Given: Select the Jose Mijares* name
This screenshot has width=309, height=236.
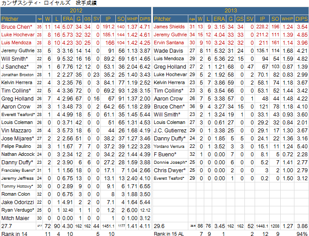Looking at the screenshot, I should coord(18,139).
